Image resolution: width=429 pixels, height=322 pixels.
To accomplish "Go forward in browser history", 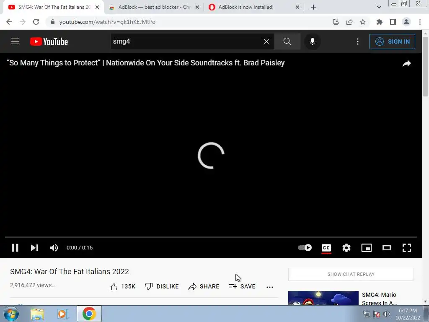I will [23, 22].
